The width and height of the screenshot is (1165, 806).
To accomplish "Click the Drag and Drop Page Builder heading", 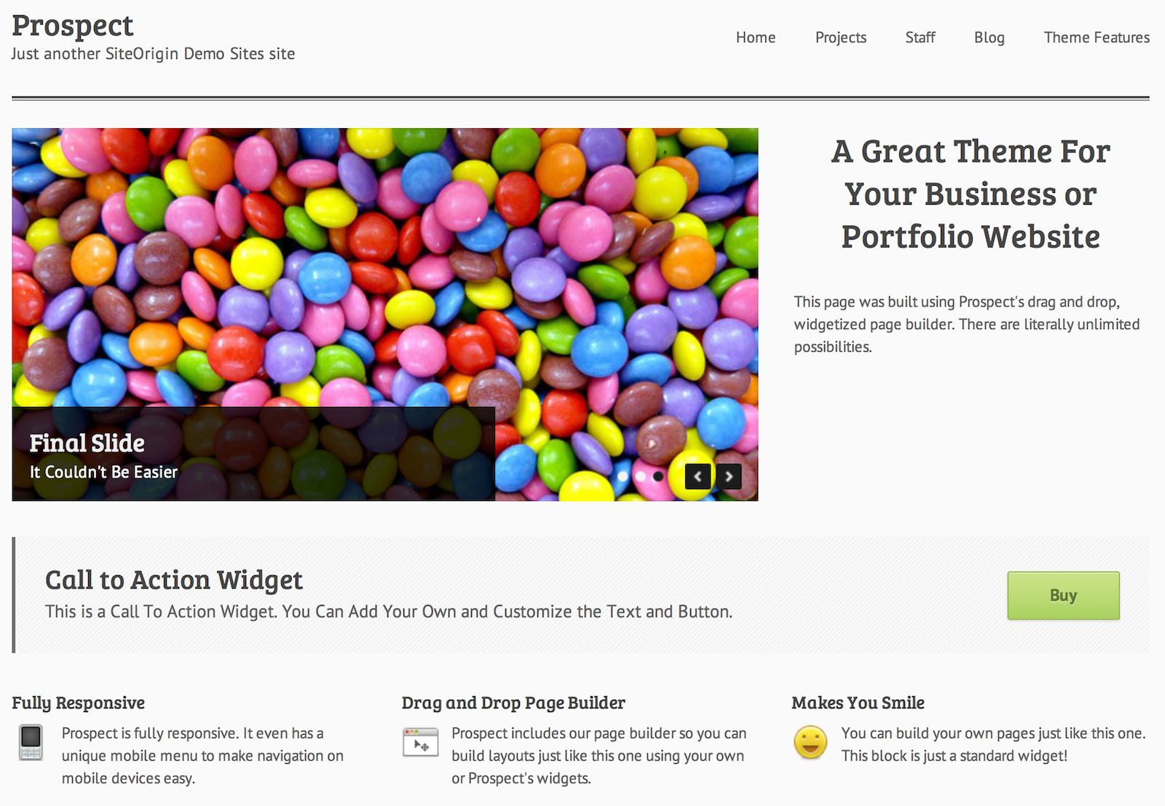I will coord(513,703).
